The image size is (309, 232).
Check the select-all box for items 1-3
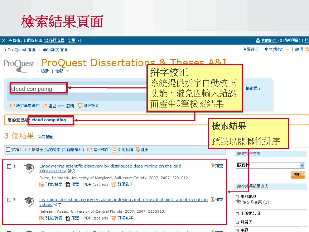click(x=8, y=150)
